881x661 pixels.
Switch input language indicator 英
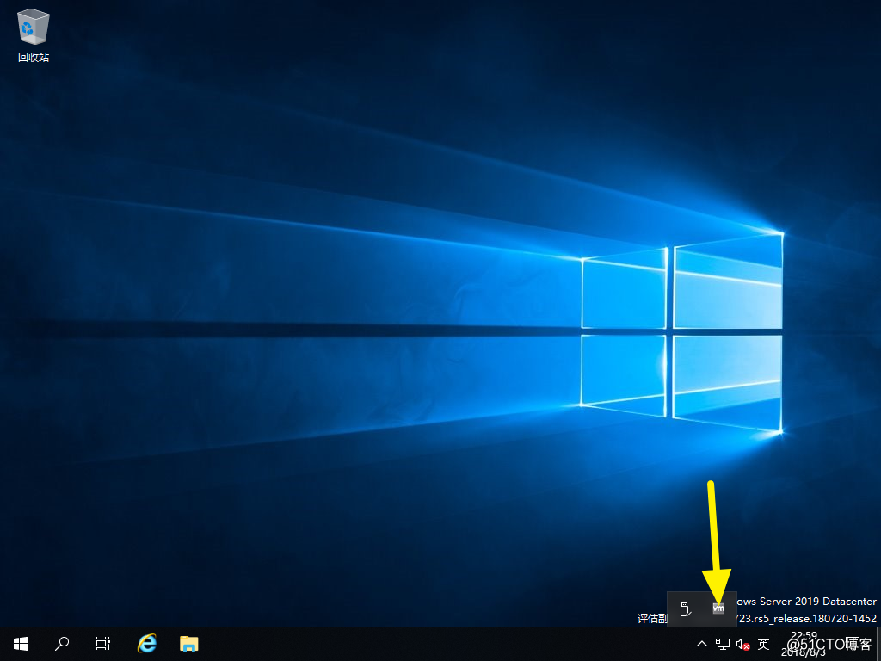763,644
